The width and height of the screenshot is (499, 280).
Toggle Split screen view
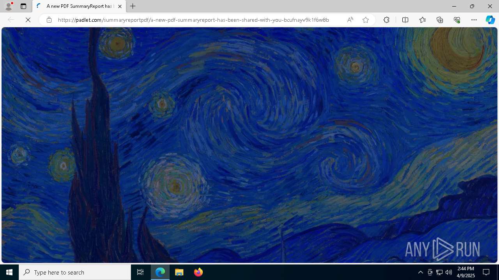click(405, 20)
